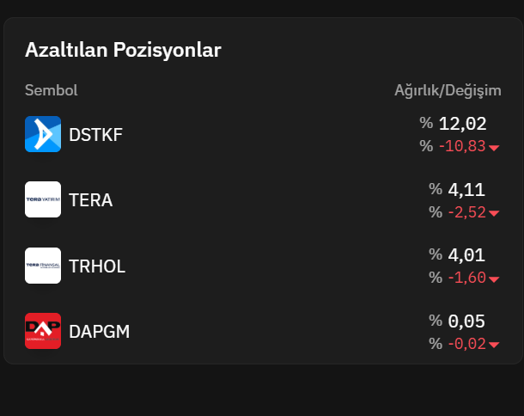
Task: Click the Tera Finansal TRHOL logo
Action: [43, 266]
